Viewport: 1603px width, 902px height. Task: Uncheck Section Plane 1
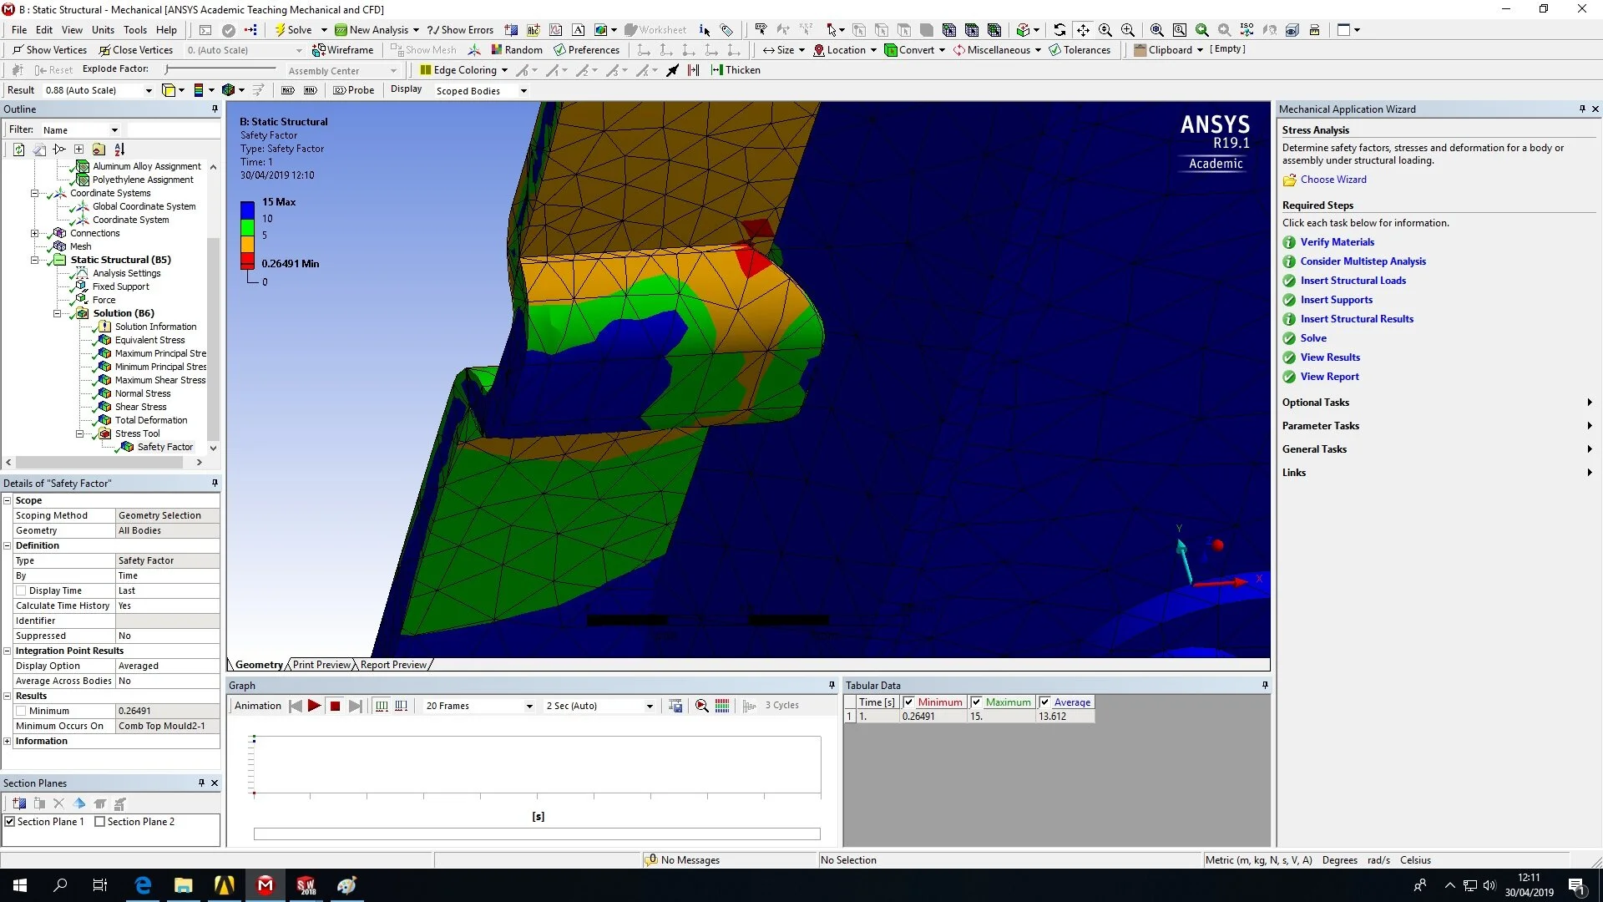(x=10, y=822)
